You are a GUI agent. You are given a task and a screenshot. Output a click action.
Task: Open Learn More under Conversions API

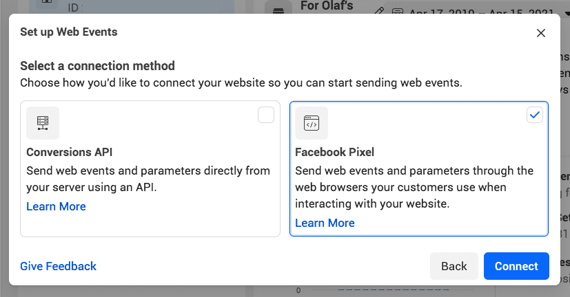[x=56, y=206]
